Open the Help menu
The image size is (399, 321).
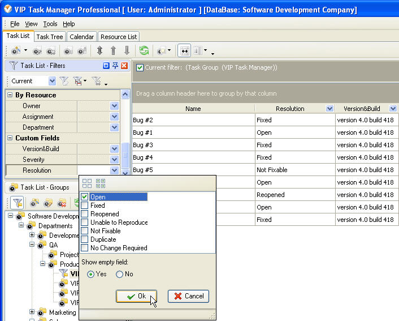(x=69, y=24)
